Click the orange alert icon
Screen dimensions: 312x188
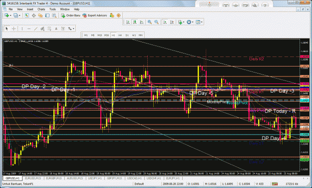119,15
